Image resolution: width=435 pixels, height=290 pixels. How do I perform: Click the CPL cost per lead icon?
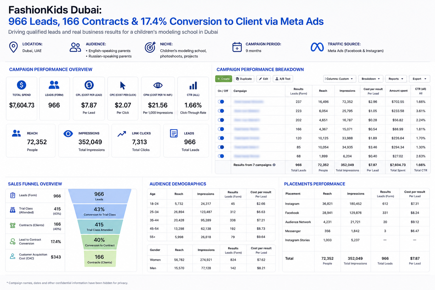(89, 85)
